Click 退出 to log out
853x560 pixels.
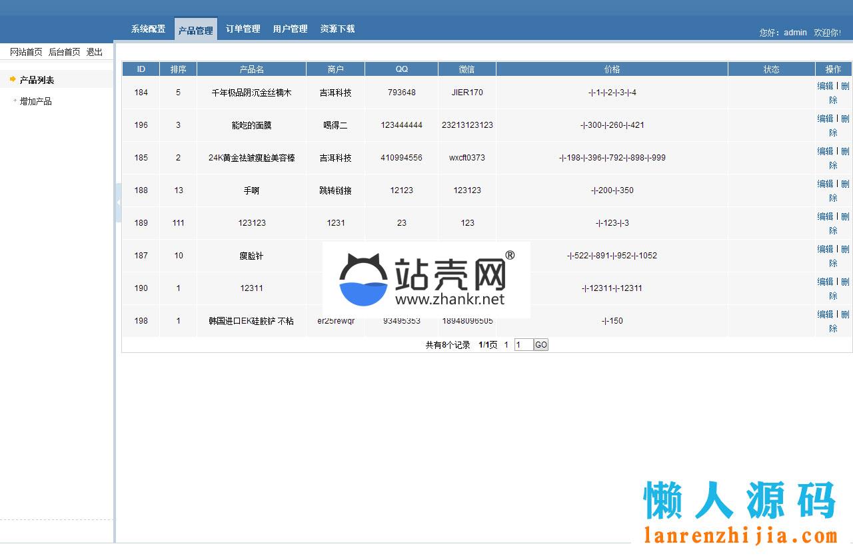(x=95, y=52)
